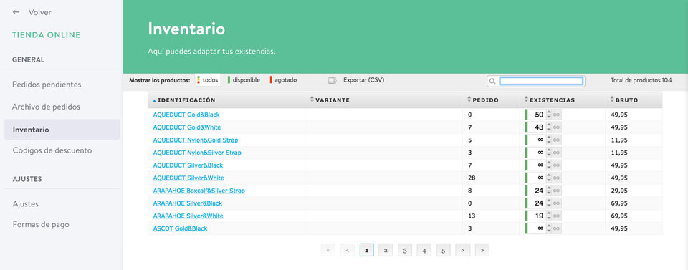Go to page 3 of inventory
Image resolution: width=688 pixels, height=270 pixels.
404,250
